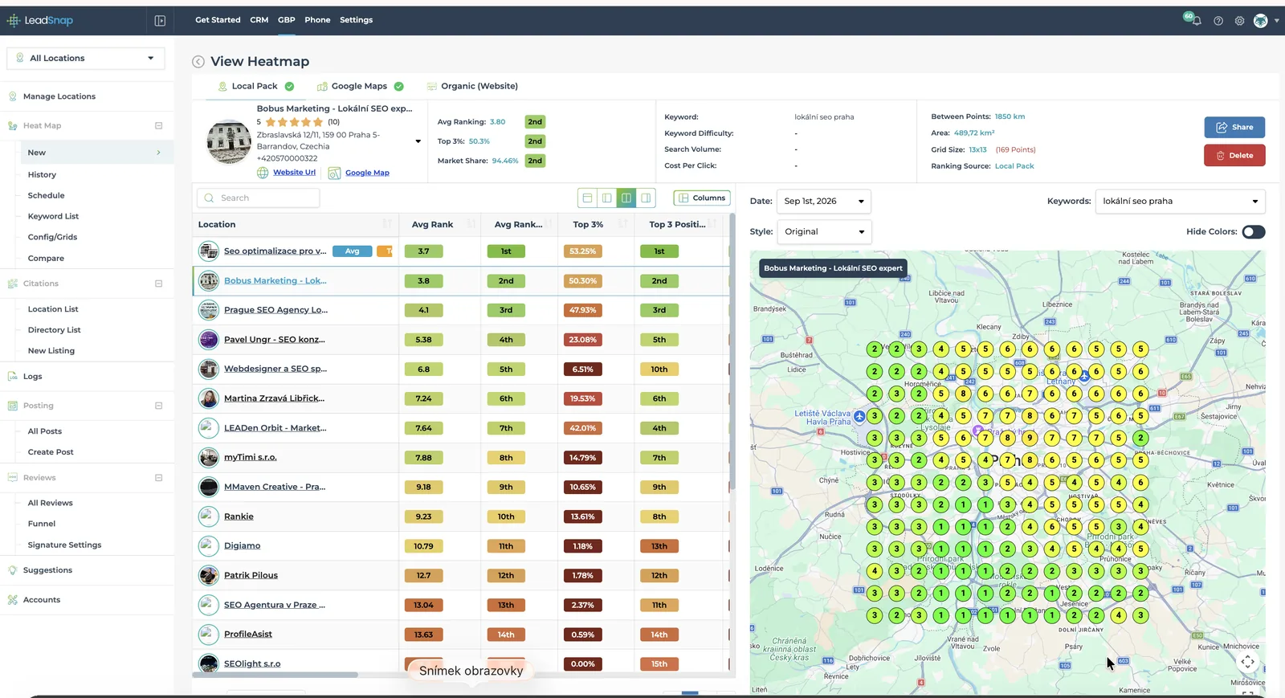Screen dimensions: 1285x698
Task: Select the split-view layout icon
Action: [x=626, y=198]
